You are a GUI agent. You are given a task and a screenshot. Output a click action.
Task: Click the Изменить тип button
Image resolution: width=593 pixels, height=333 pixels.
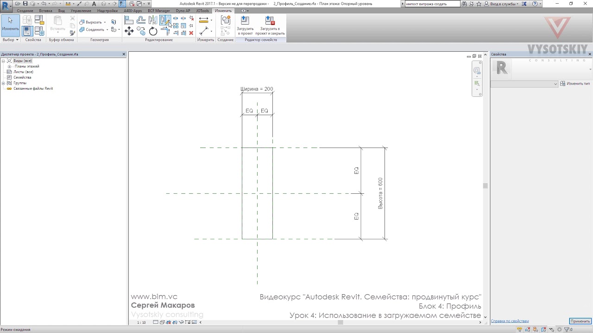pos(575,84)
